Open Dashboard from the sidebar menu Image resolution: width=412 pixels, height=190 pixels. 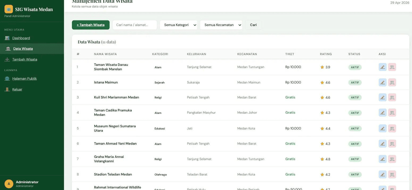point(21,38)
